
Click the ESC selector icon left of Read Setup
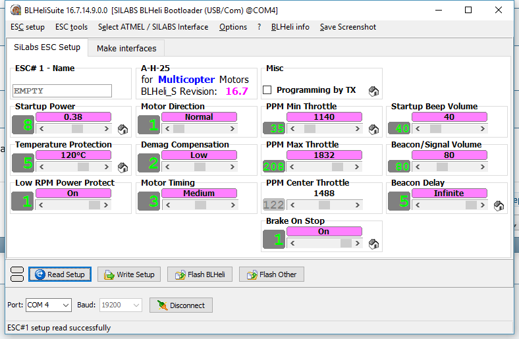pos(18,274)
